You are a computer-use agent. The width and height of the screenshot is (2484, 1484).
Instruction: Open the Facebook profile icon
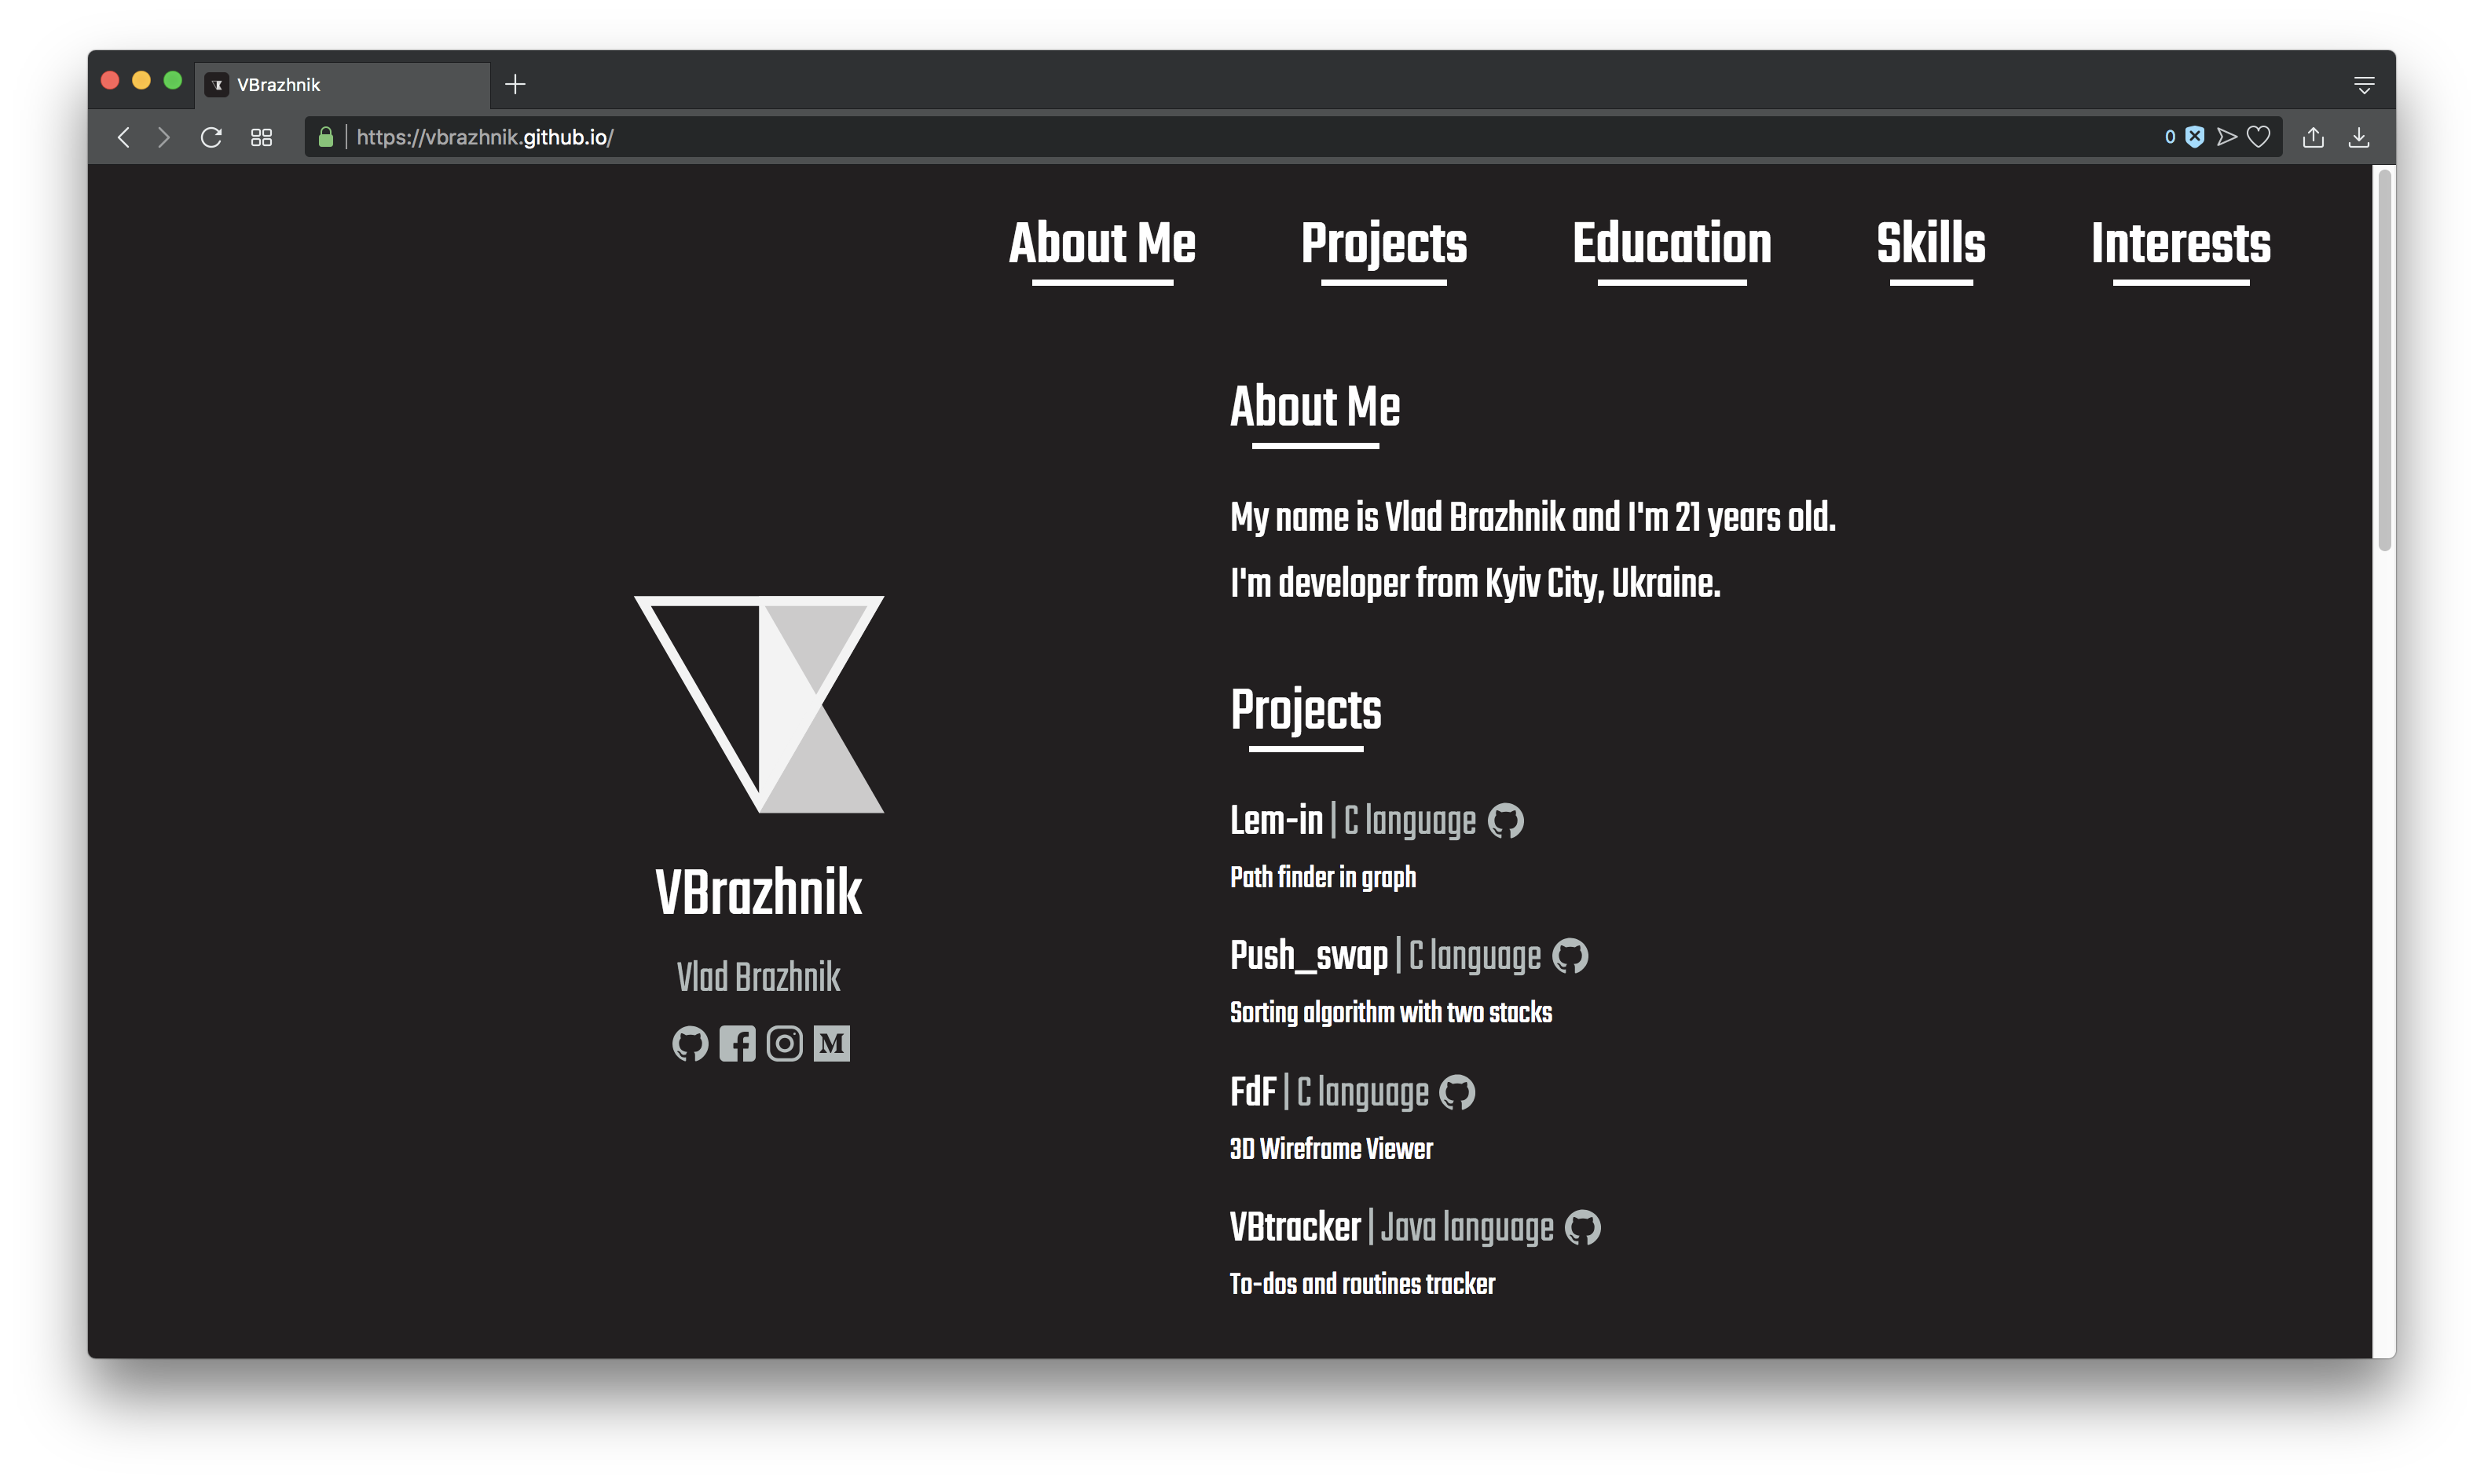pyautogui.click(x=738, y=1044)
